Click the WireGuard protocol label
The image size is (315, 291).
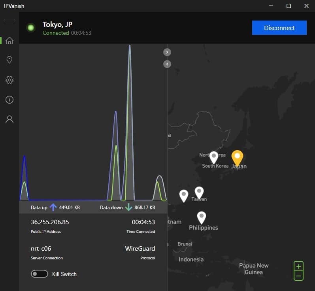point(140,248)
